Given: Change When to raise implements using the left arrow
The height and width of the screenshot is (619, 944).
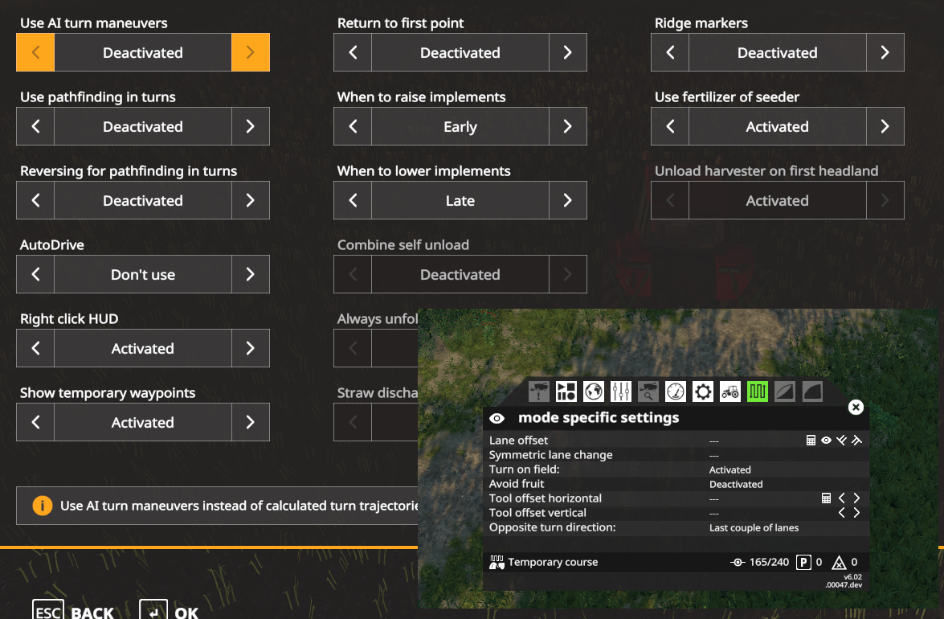Looking at the screenshot, I should click(353, 126).
